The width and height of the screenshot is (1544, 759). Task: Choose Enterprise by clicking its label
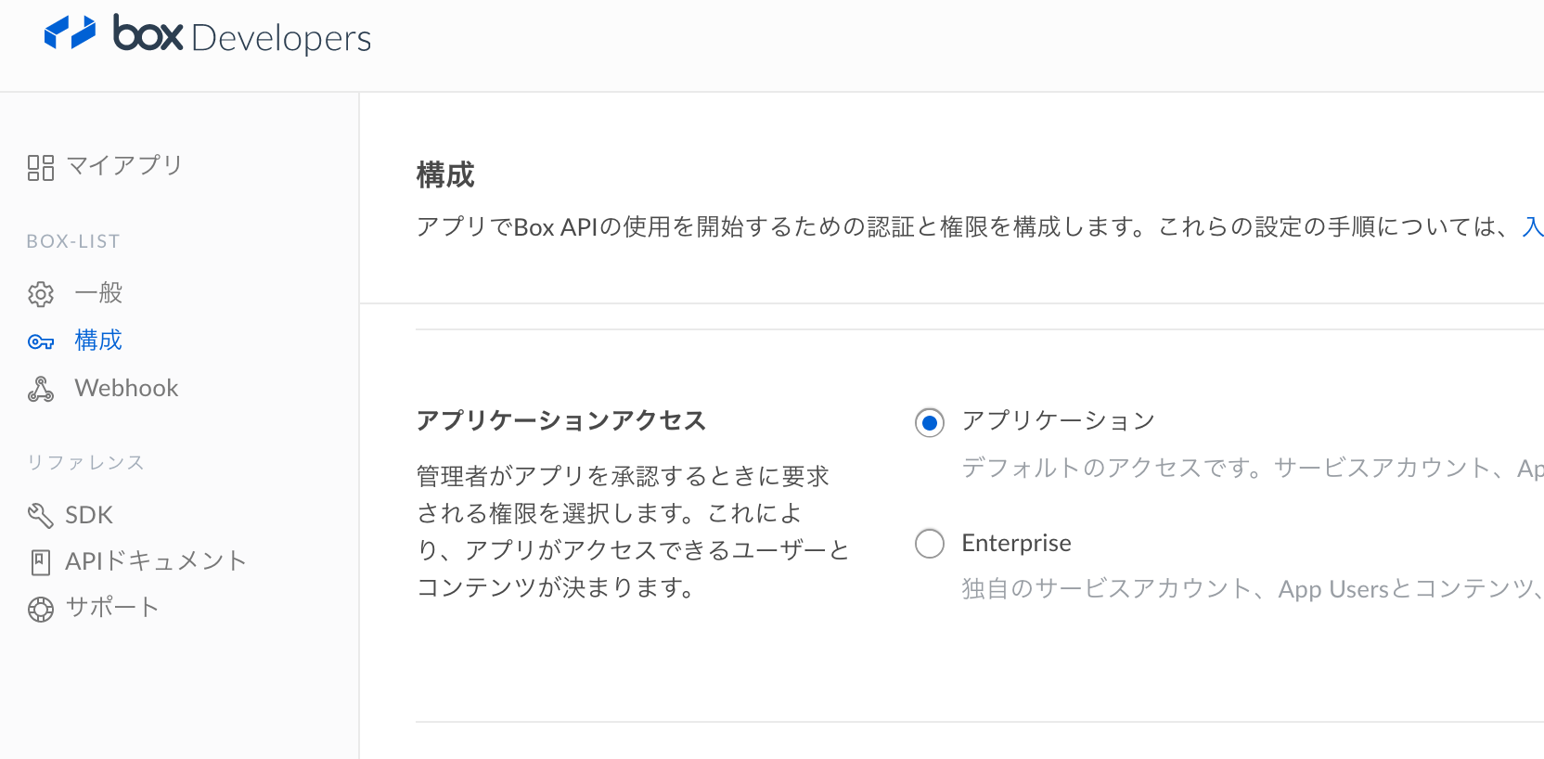1016,543
